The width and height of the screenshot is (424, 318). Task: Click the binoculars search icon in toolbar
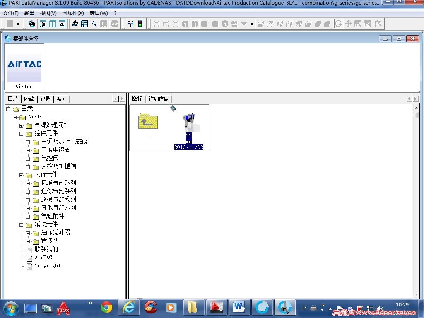coord(32,24)
